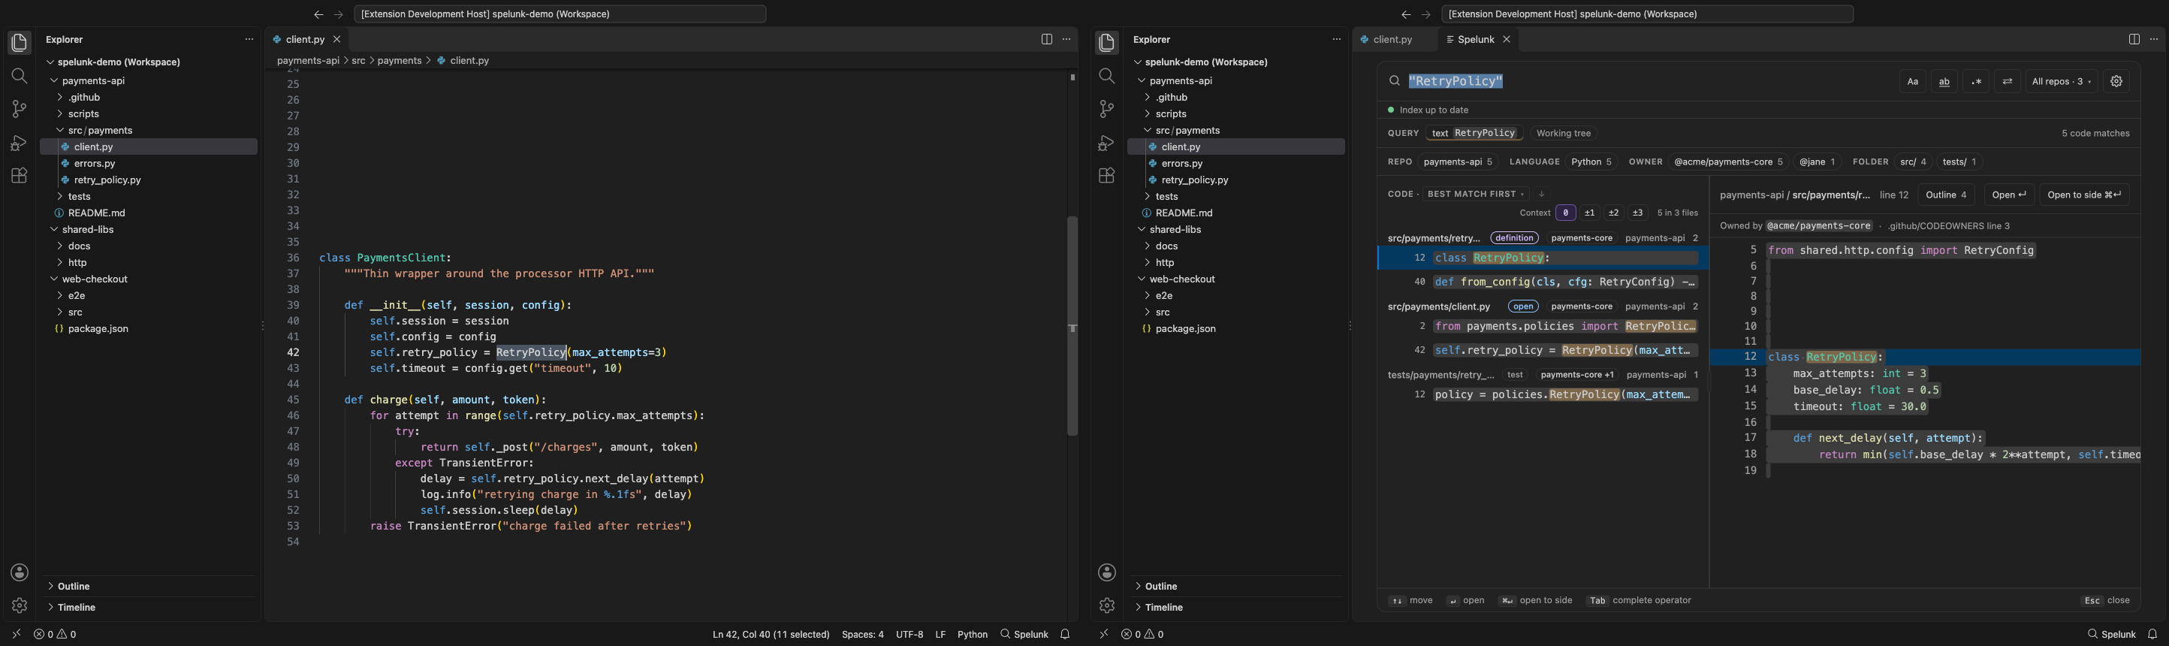Set context lines to ±1
The height and width of the screenshot is (646, 2169).
1590,213
